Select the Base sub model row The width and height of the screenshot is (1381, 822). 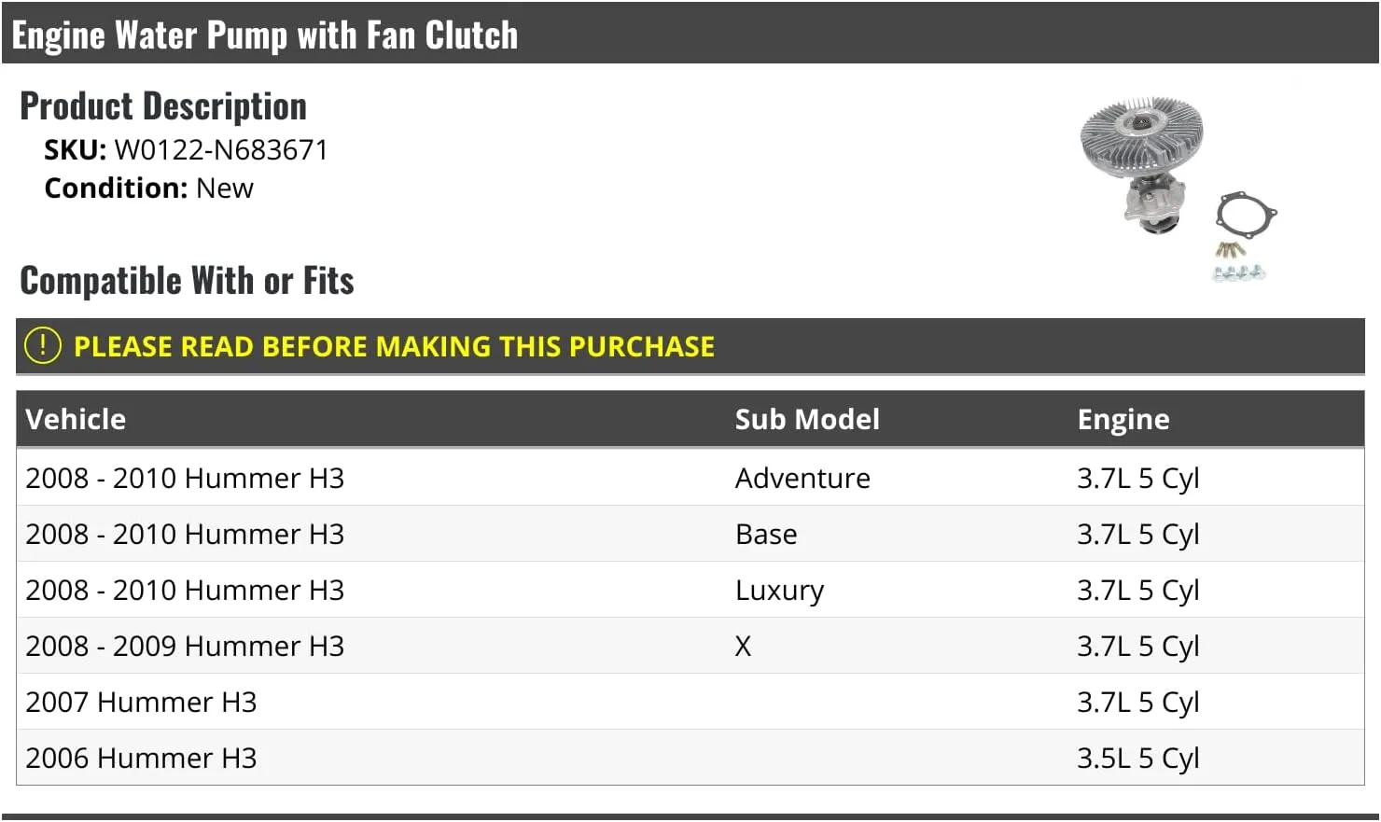coord(690,534)
